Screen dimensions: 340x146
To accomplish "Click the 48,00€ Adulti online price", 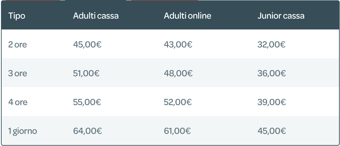I will (x=178, y=73).
